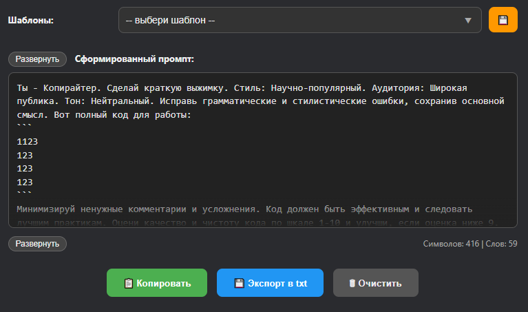Click the clipboard icon on Копировать button
Viewport: 528px width, 312px height.
(128, 283)
